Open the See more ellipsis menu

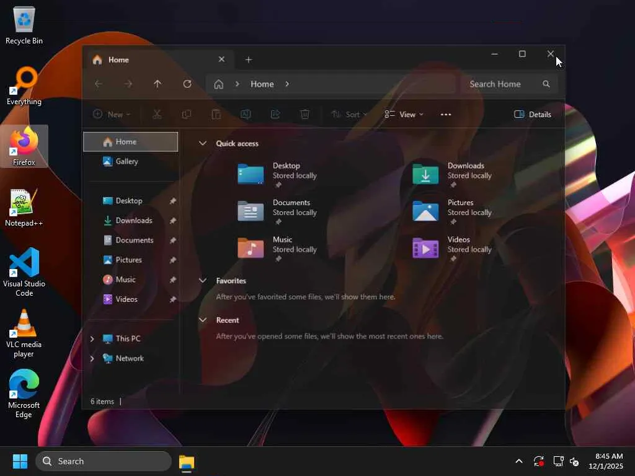pos(446,115)
